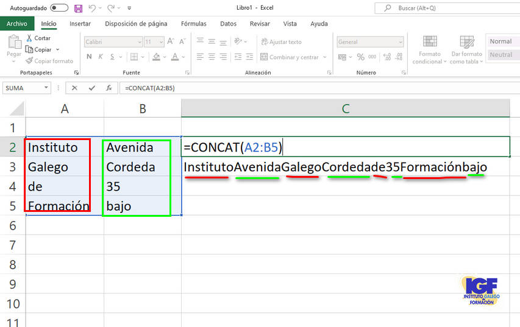
Task: Click the percent style icon
Action: 361,57
